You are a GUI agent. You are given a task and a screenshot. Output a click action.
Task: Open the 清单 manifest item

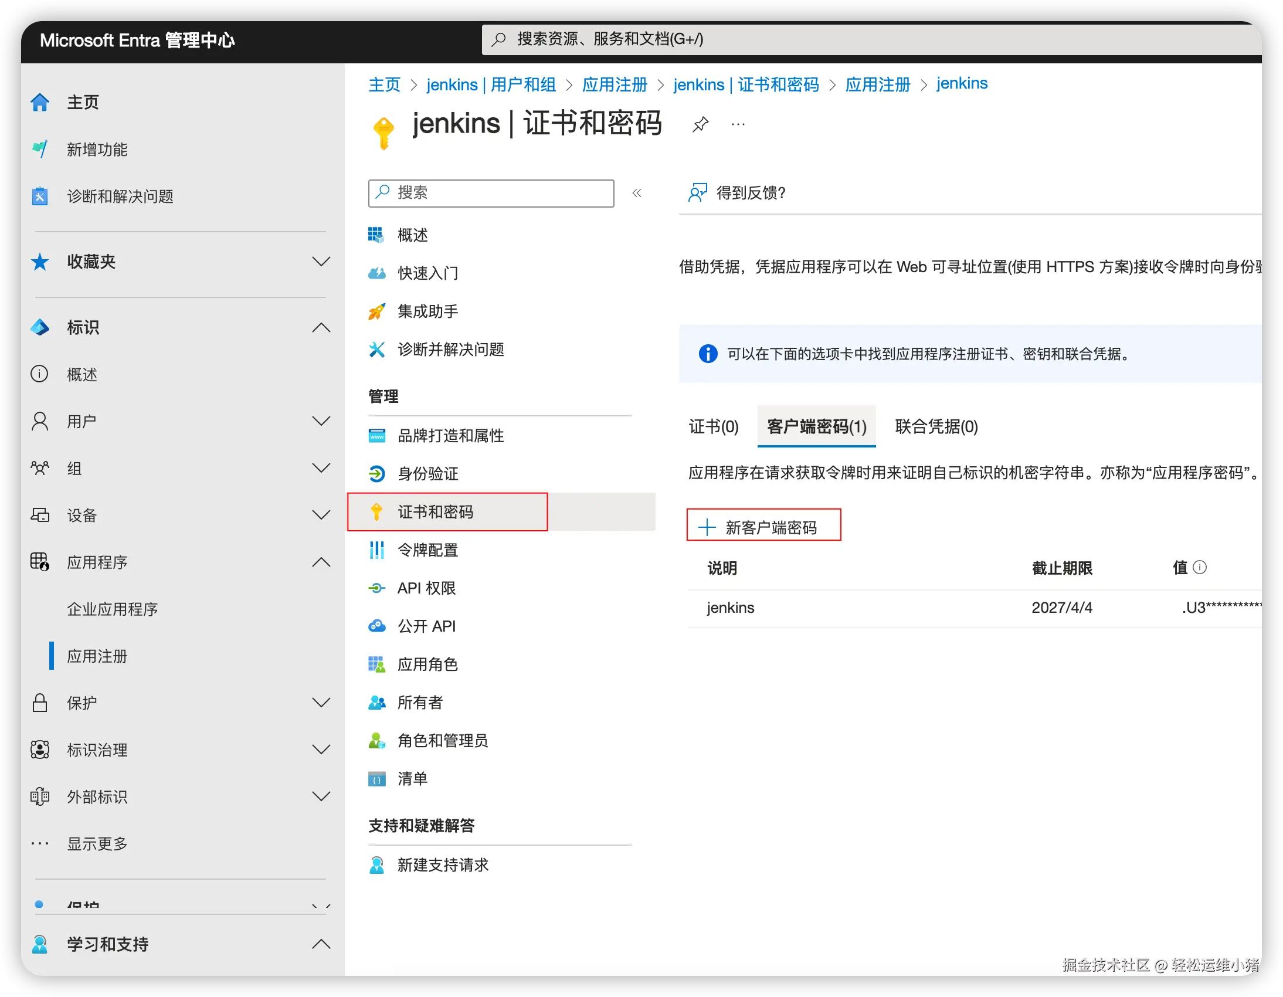click(x=412, y=779)
